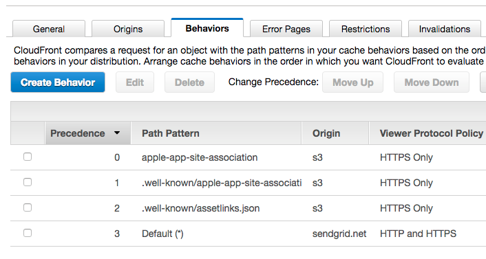Screen dimensions: 486x259
Task: Go to the Restrictions tab
Action: pos(366,29)
